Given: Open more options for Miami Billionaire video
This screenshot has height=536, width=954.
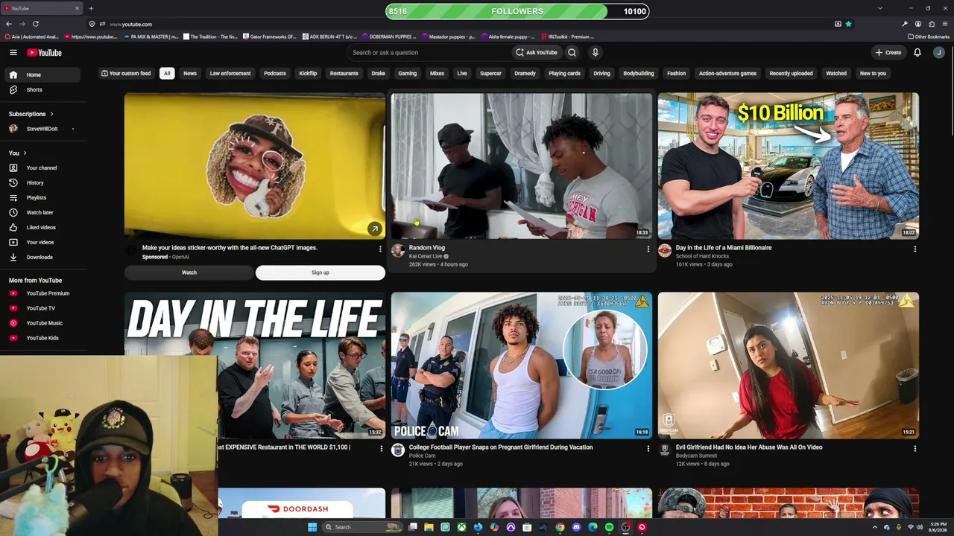Looking at the screenshot, I should click(x=914, y=249).
